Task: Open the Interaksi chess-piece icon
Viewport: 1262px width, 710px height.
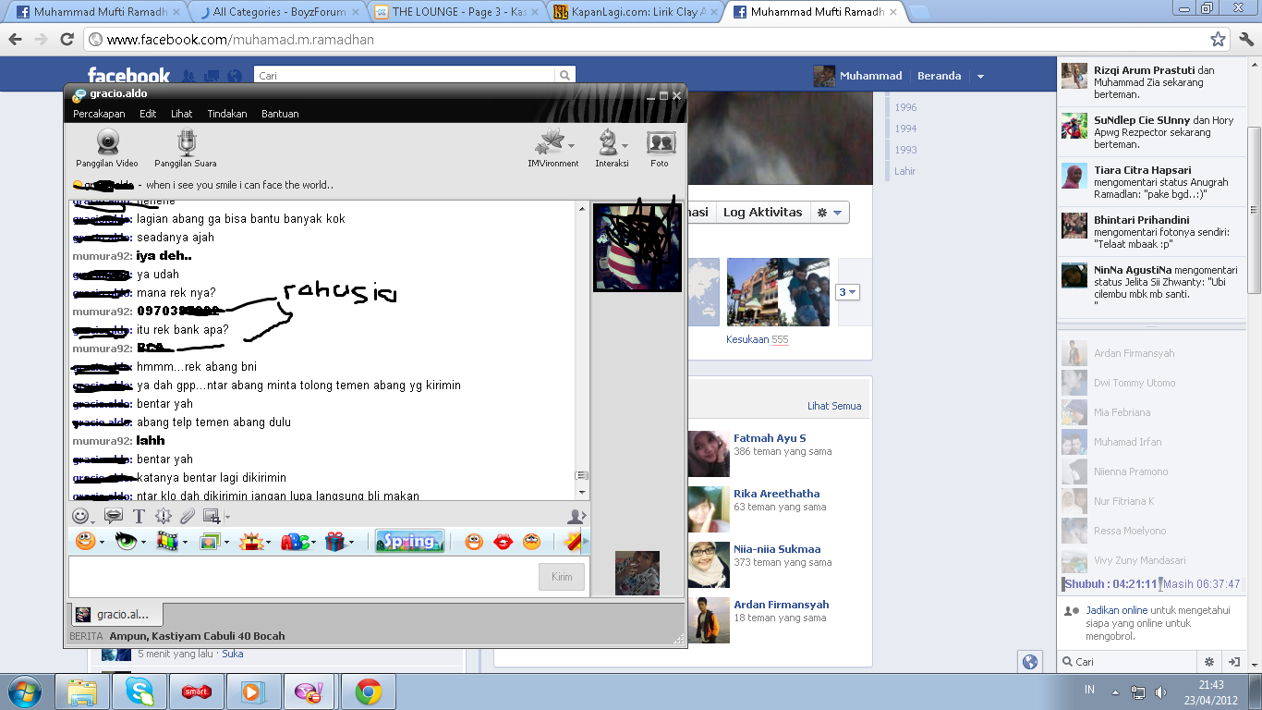Action: pos(608,142)
